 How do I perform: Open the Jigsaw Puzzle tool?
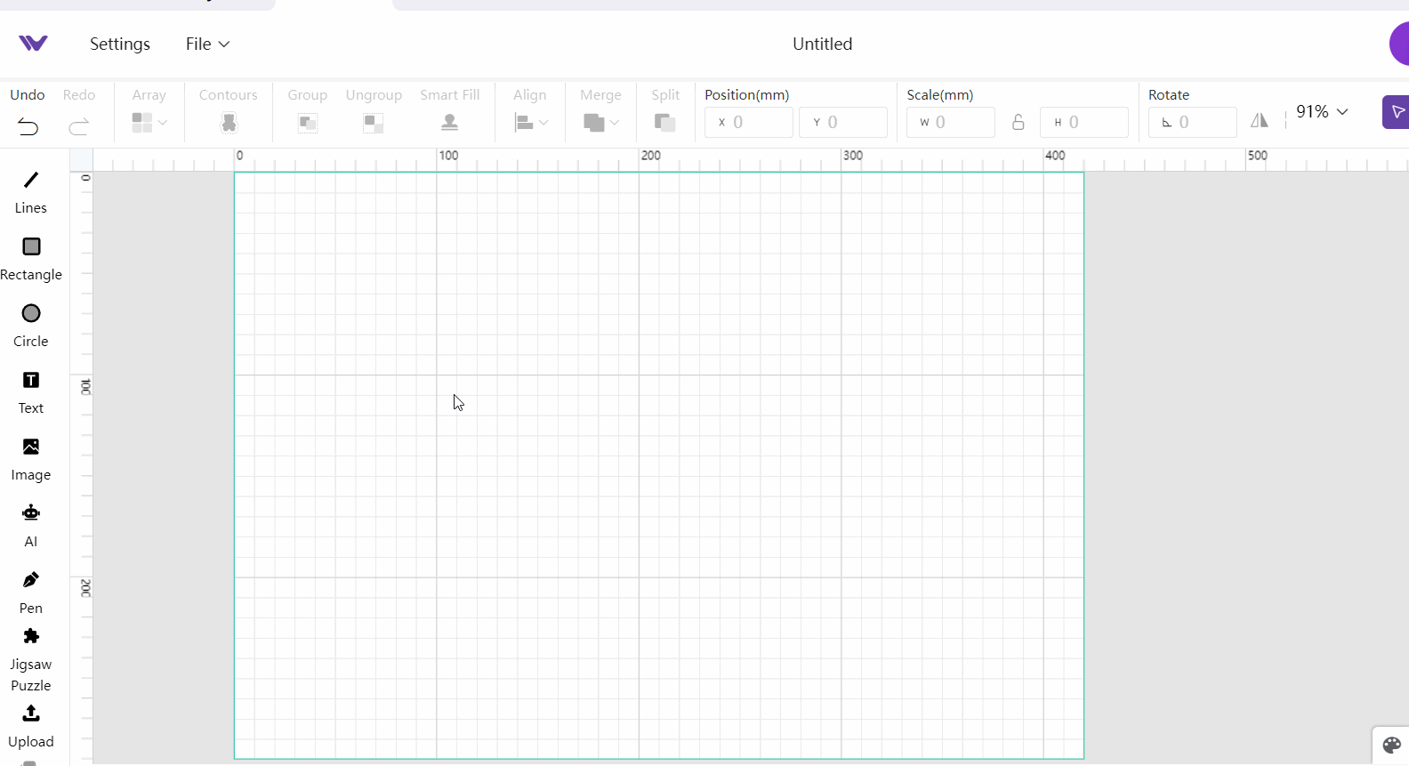click(31, 660)
